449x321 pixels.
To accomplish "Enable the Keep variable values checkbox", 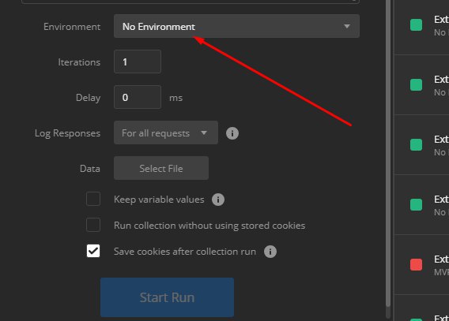I will pos(93,199).
